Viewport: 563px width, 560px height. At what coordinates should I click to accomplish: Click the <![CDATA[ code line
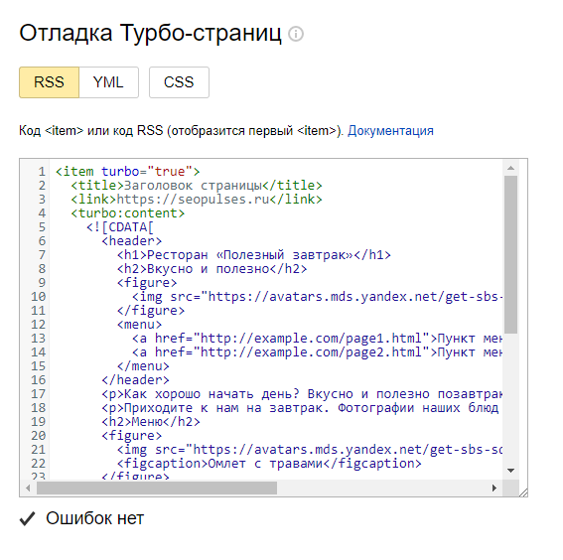[x=120, y=227]
